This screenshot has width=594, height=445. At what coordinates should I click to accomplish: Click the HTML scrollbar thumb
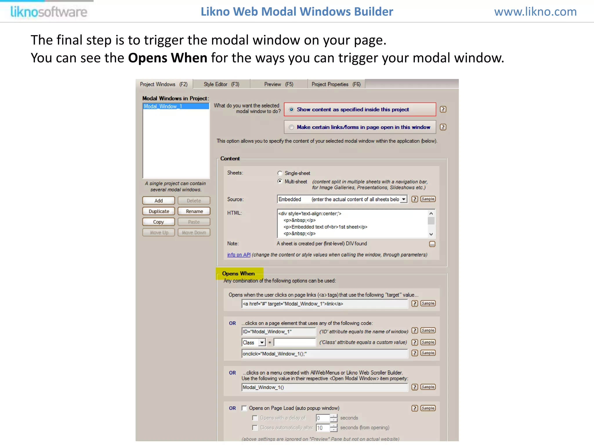431,221
